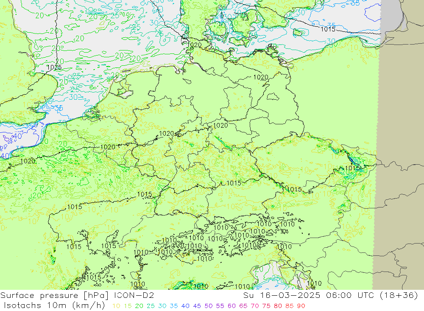Click legend value 85 in isotachs scale

[x=290, y=306]
